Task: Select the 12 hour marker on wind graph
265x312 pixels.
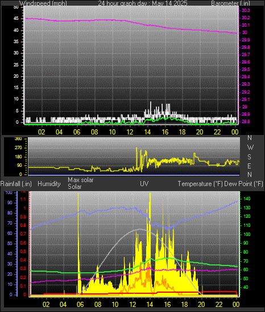Action: tap(130, 132)
